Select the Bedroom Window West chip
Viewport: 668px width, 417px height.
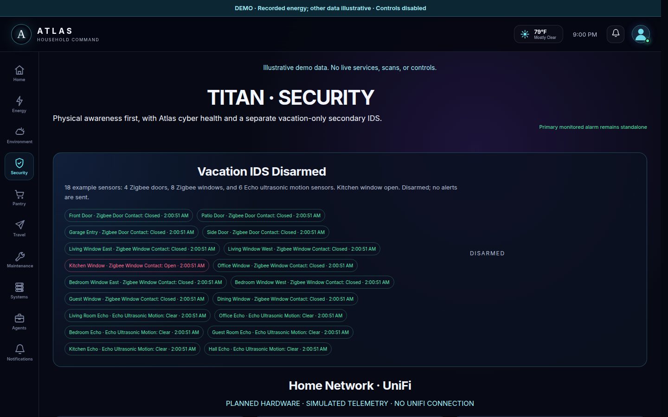(312, 282)
